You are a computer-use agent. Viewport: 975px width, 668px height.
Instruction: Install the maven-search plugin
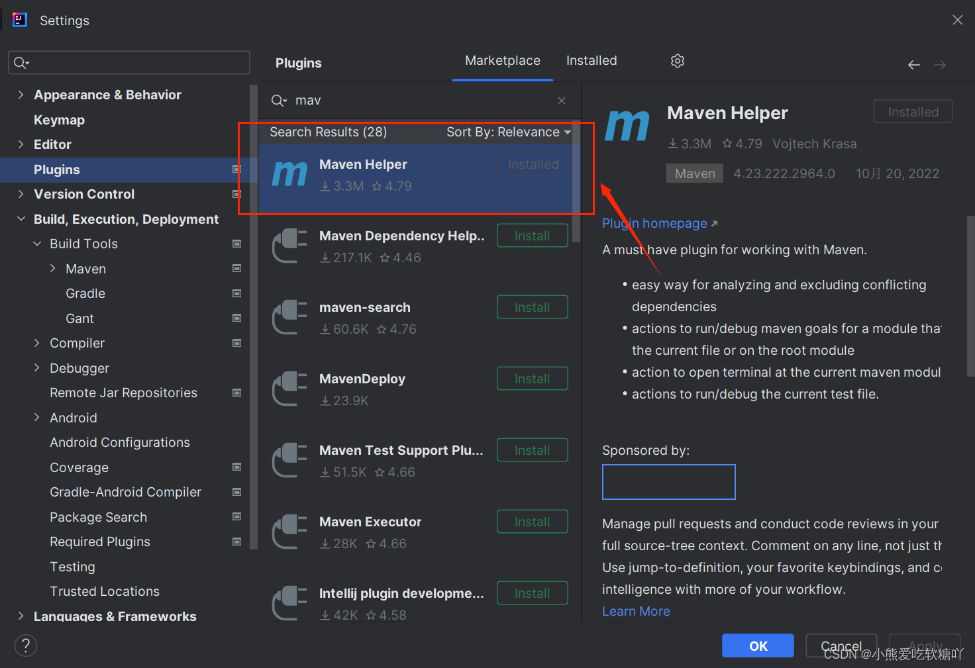tap(533, 307)
